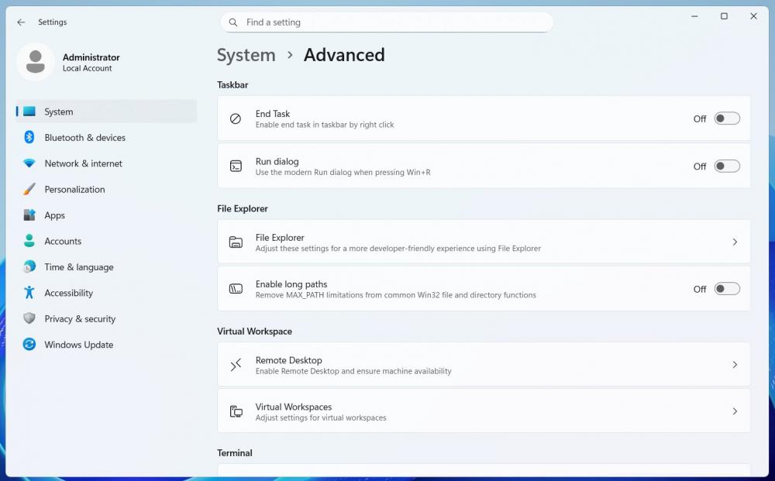This screenshot has height=481, width=775.
Task: Click the Find a setting search box
Action: click(395, 22)
